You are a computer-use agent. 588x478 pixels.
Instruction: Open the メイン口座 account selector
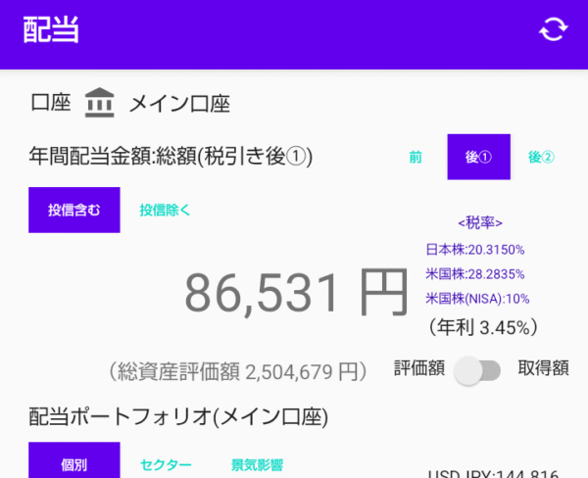click(x=179, y=104)
